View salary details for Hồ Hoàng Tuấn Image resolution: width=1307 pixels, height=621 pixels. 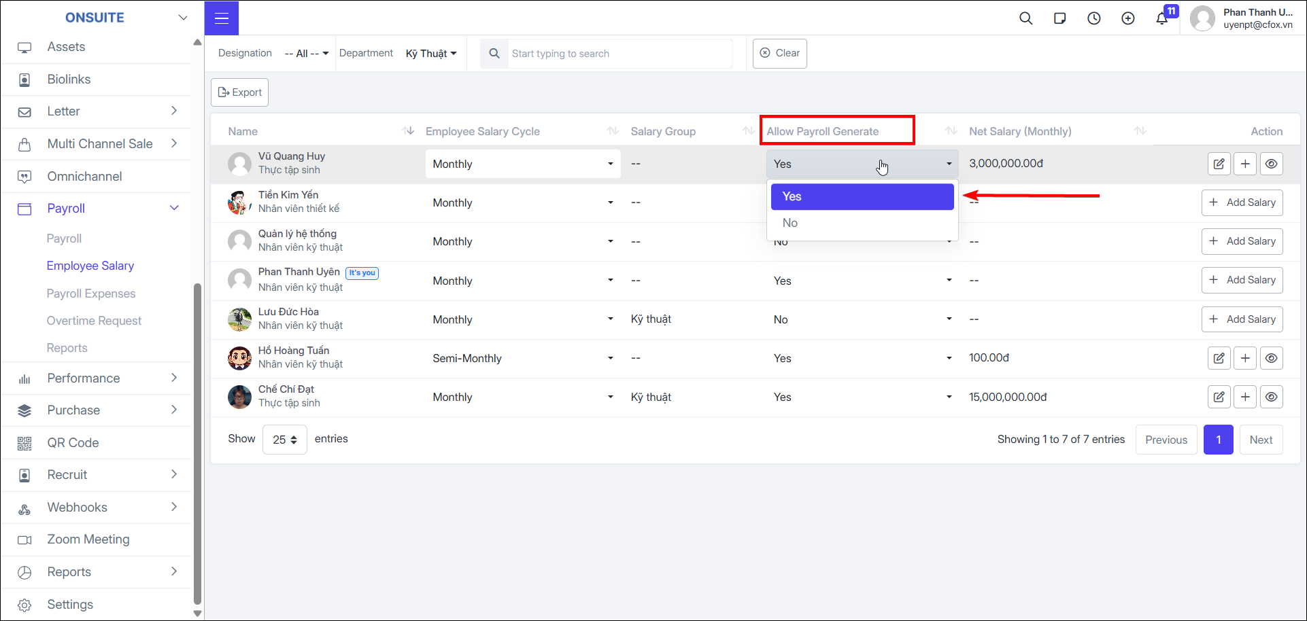pyautogui.click(x=1272, y=358)
